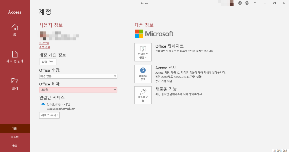This screenshot has height=152, width=289.
Task: Click the 새 알림 없음 notification indicator
Action: tap(280, 151)
